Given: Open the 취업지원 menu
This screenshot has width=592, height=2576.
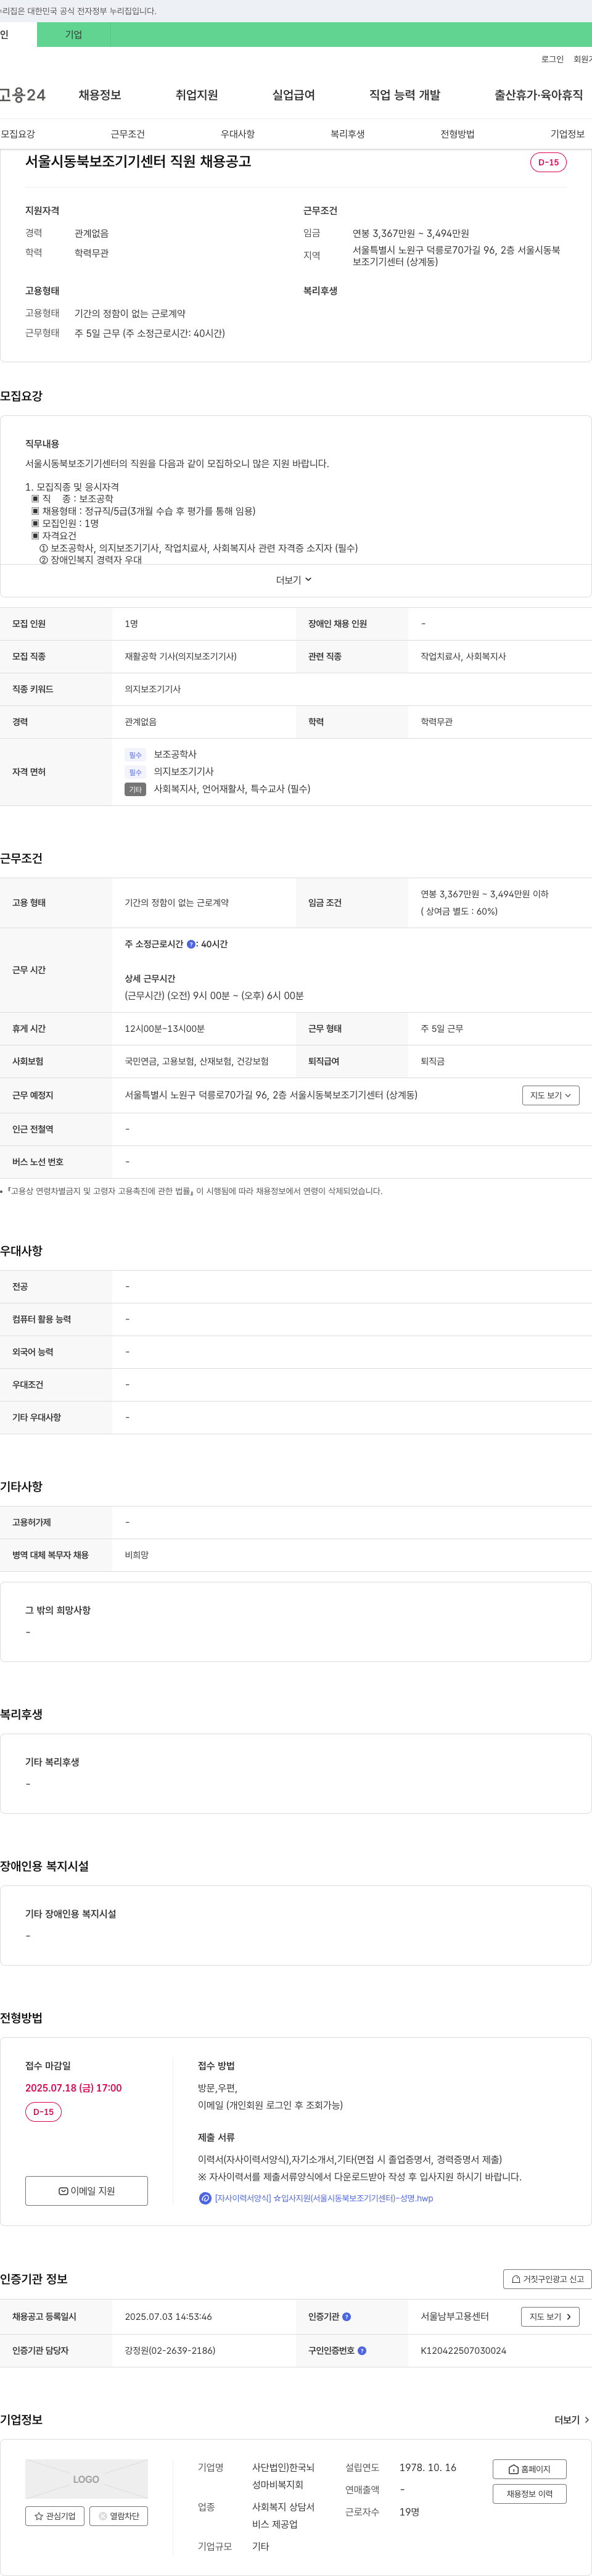Looking at the screenshot, I should tap(197, 95).
